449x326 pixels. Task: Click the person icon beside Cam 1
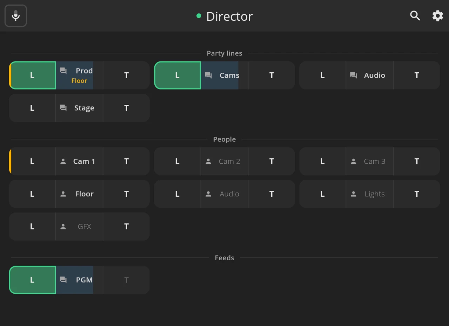[63, 161]
